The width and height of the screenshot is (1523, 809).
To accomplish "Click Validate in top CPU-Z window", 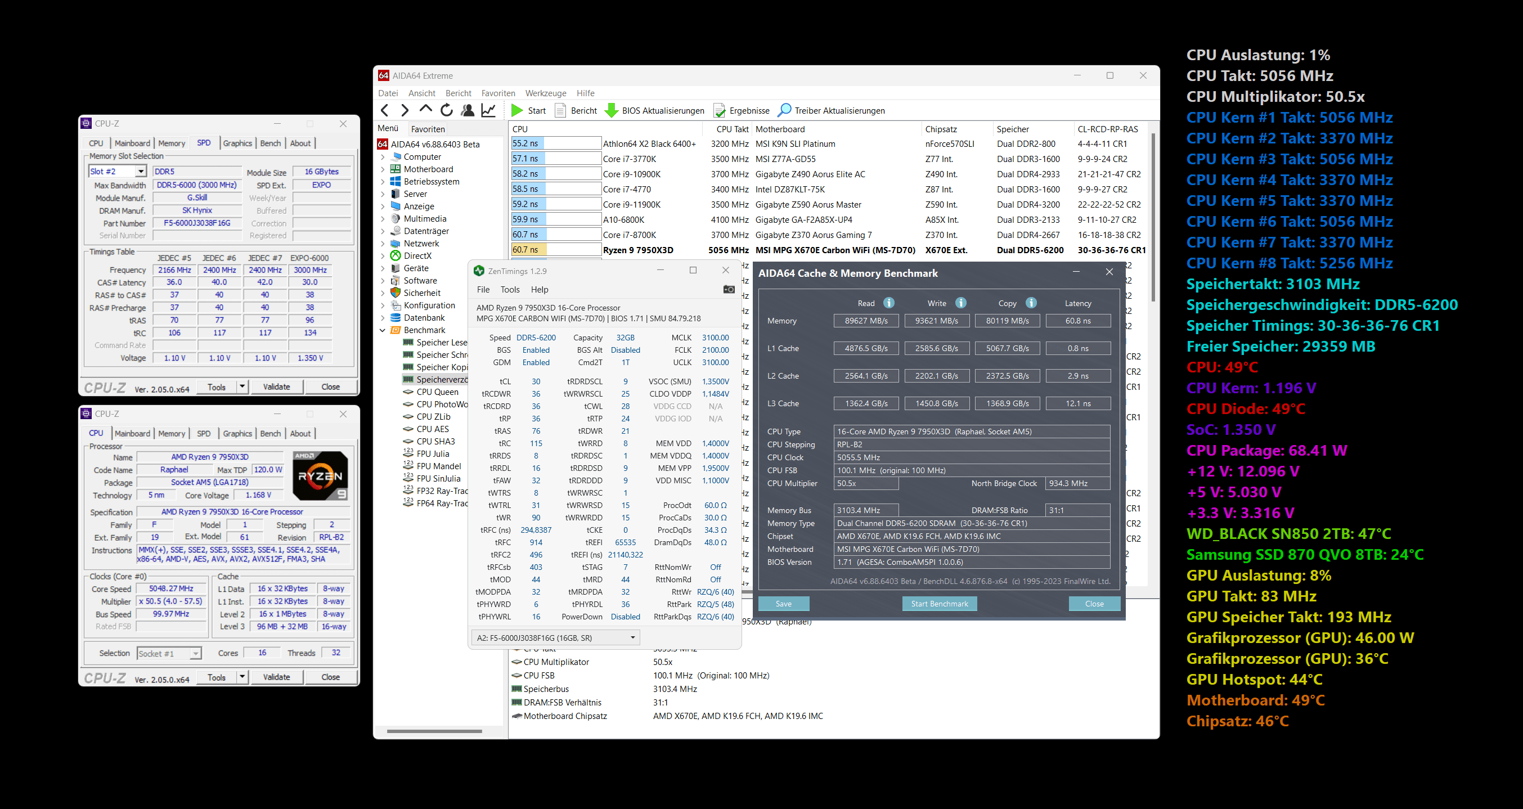I will (276, 386).
